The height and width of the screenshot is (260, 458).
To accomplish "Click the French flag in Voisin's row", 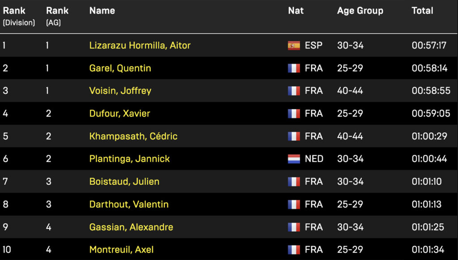I will pos(294,91).
